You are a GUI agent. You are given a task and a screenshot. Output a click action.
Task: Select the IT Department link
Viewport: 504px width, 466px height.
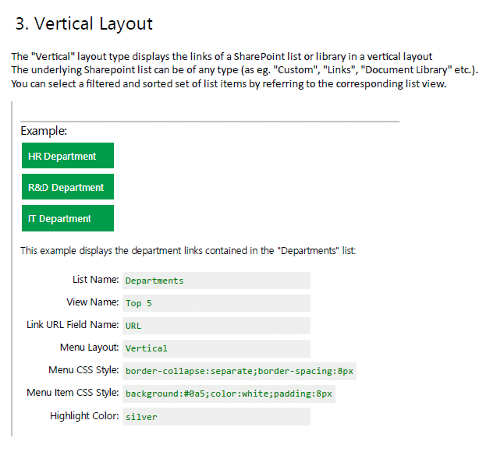click(67, 218)
